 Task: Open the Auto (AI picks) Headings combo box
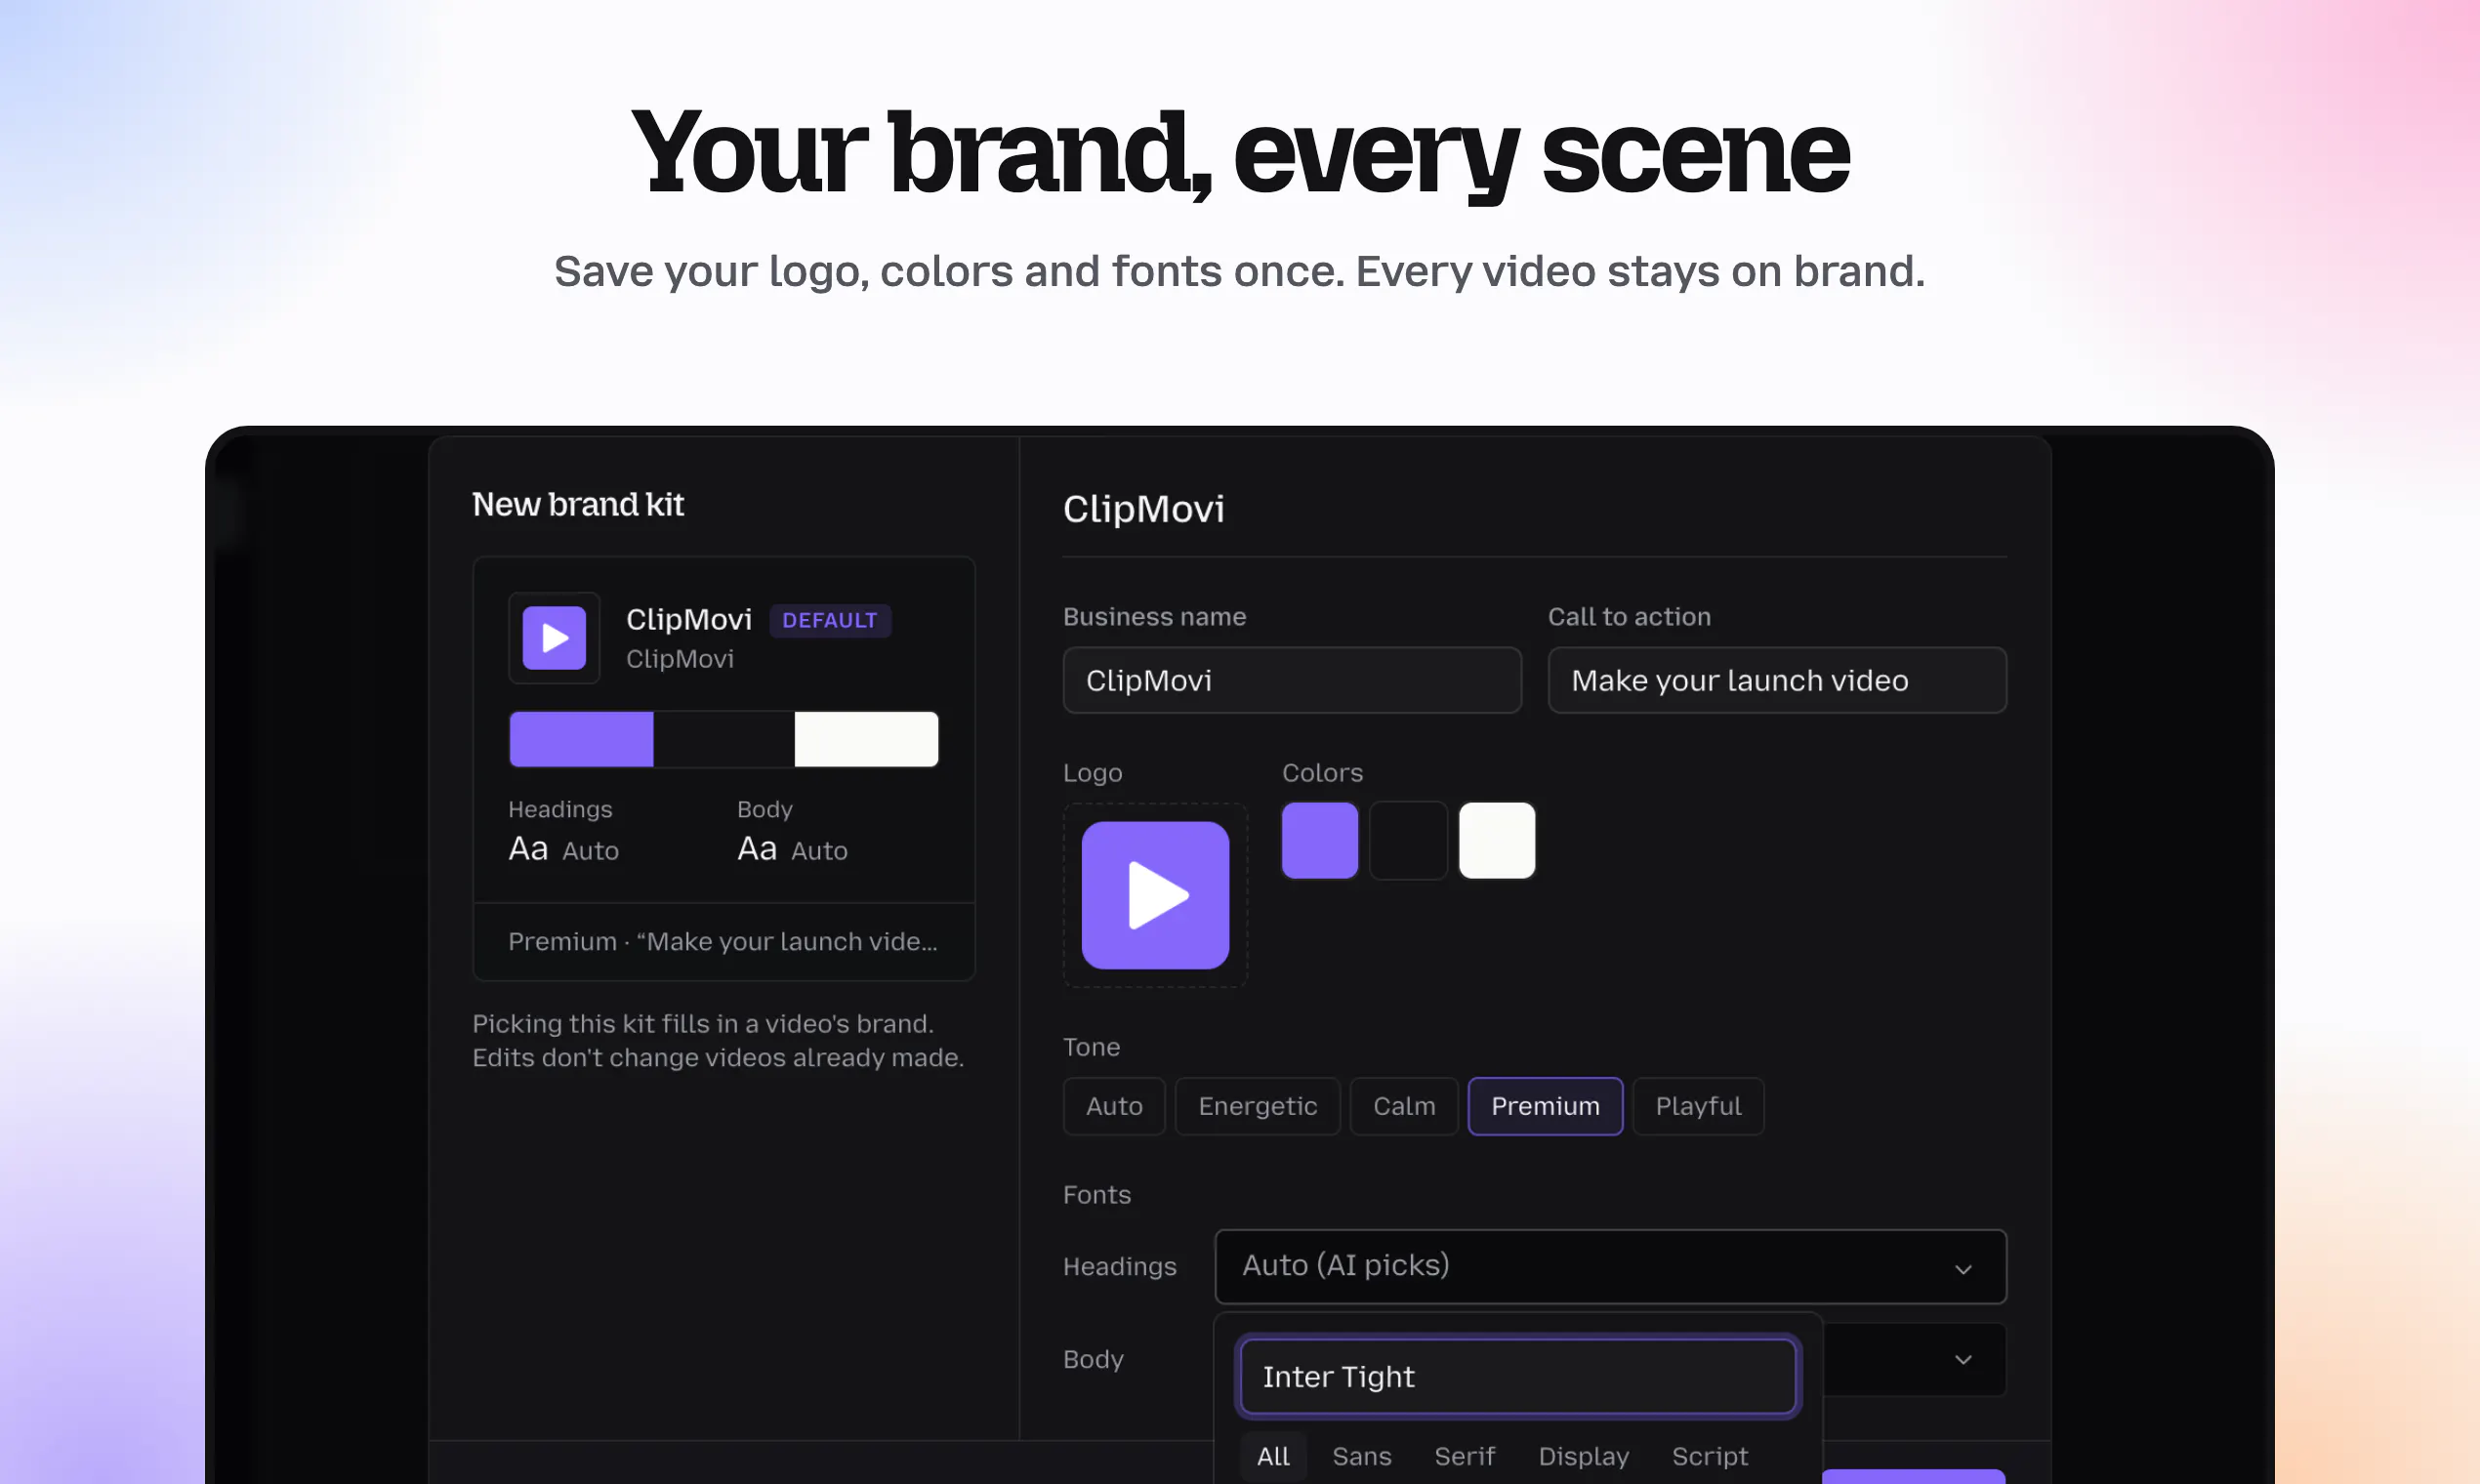pyautogui.click(x=1610, y=1266)
